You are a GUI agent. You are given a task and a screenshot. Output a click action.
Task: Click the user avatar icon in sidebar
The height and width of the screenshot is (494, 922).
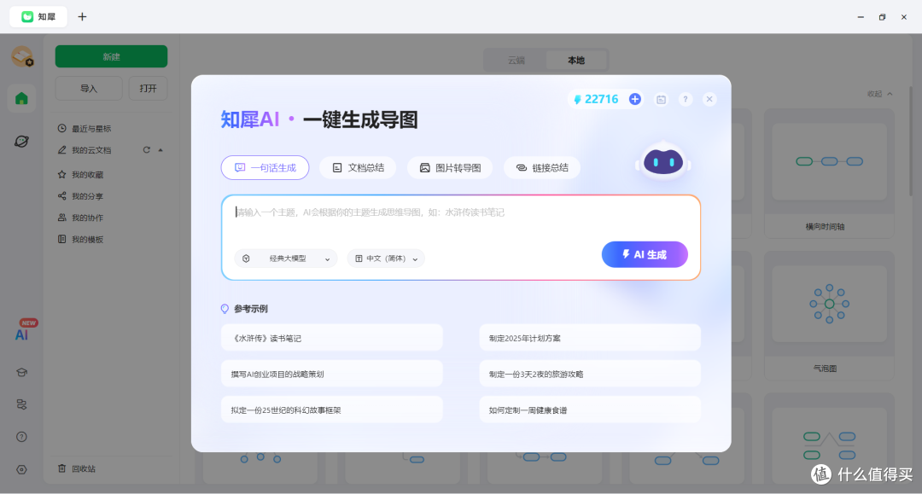click(22, 56)
